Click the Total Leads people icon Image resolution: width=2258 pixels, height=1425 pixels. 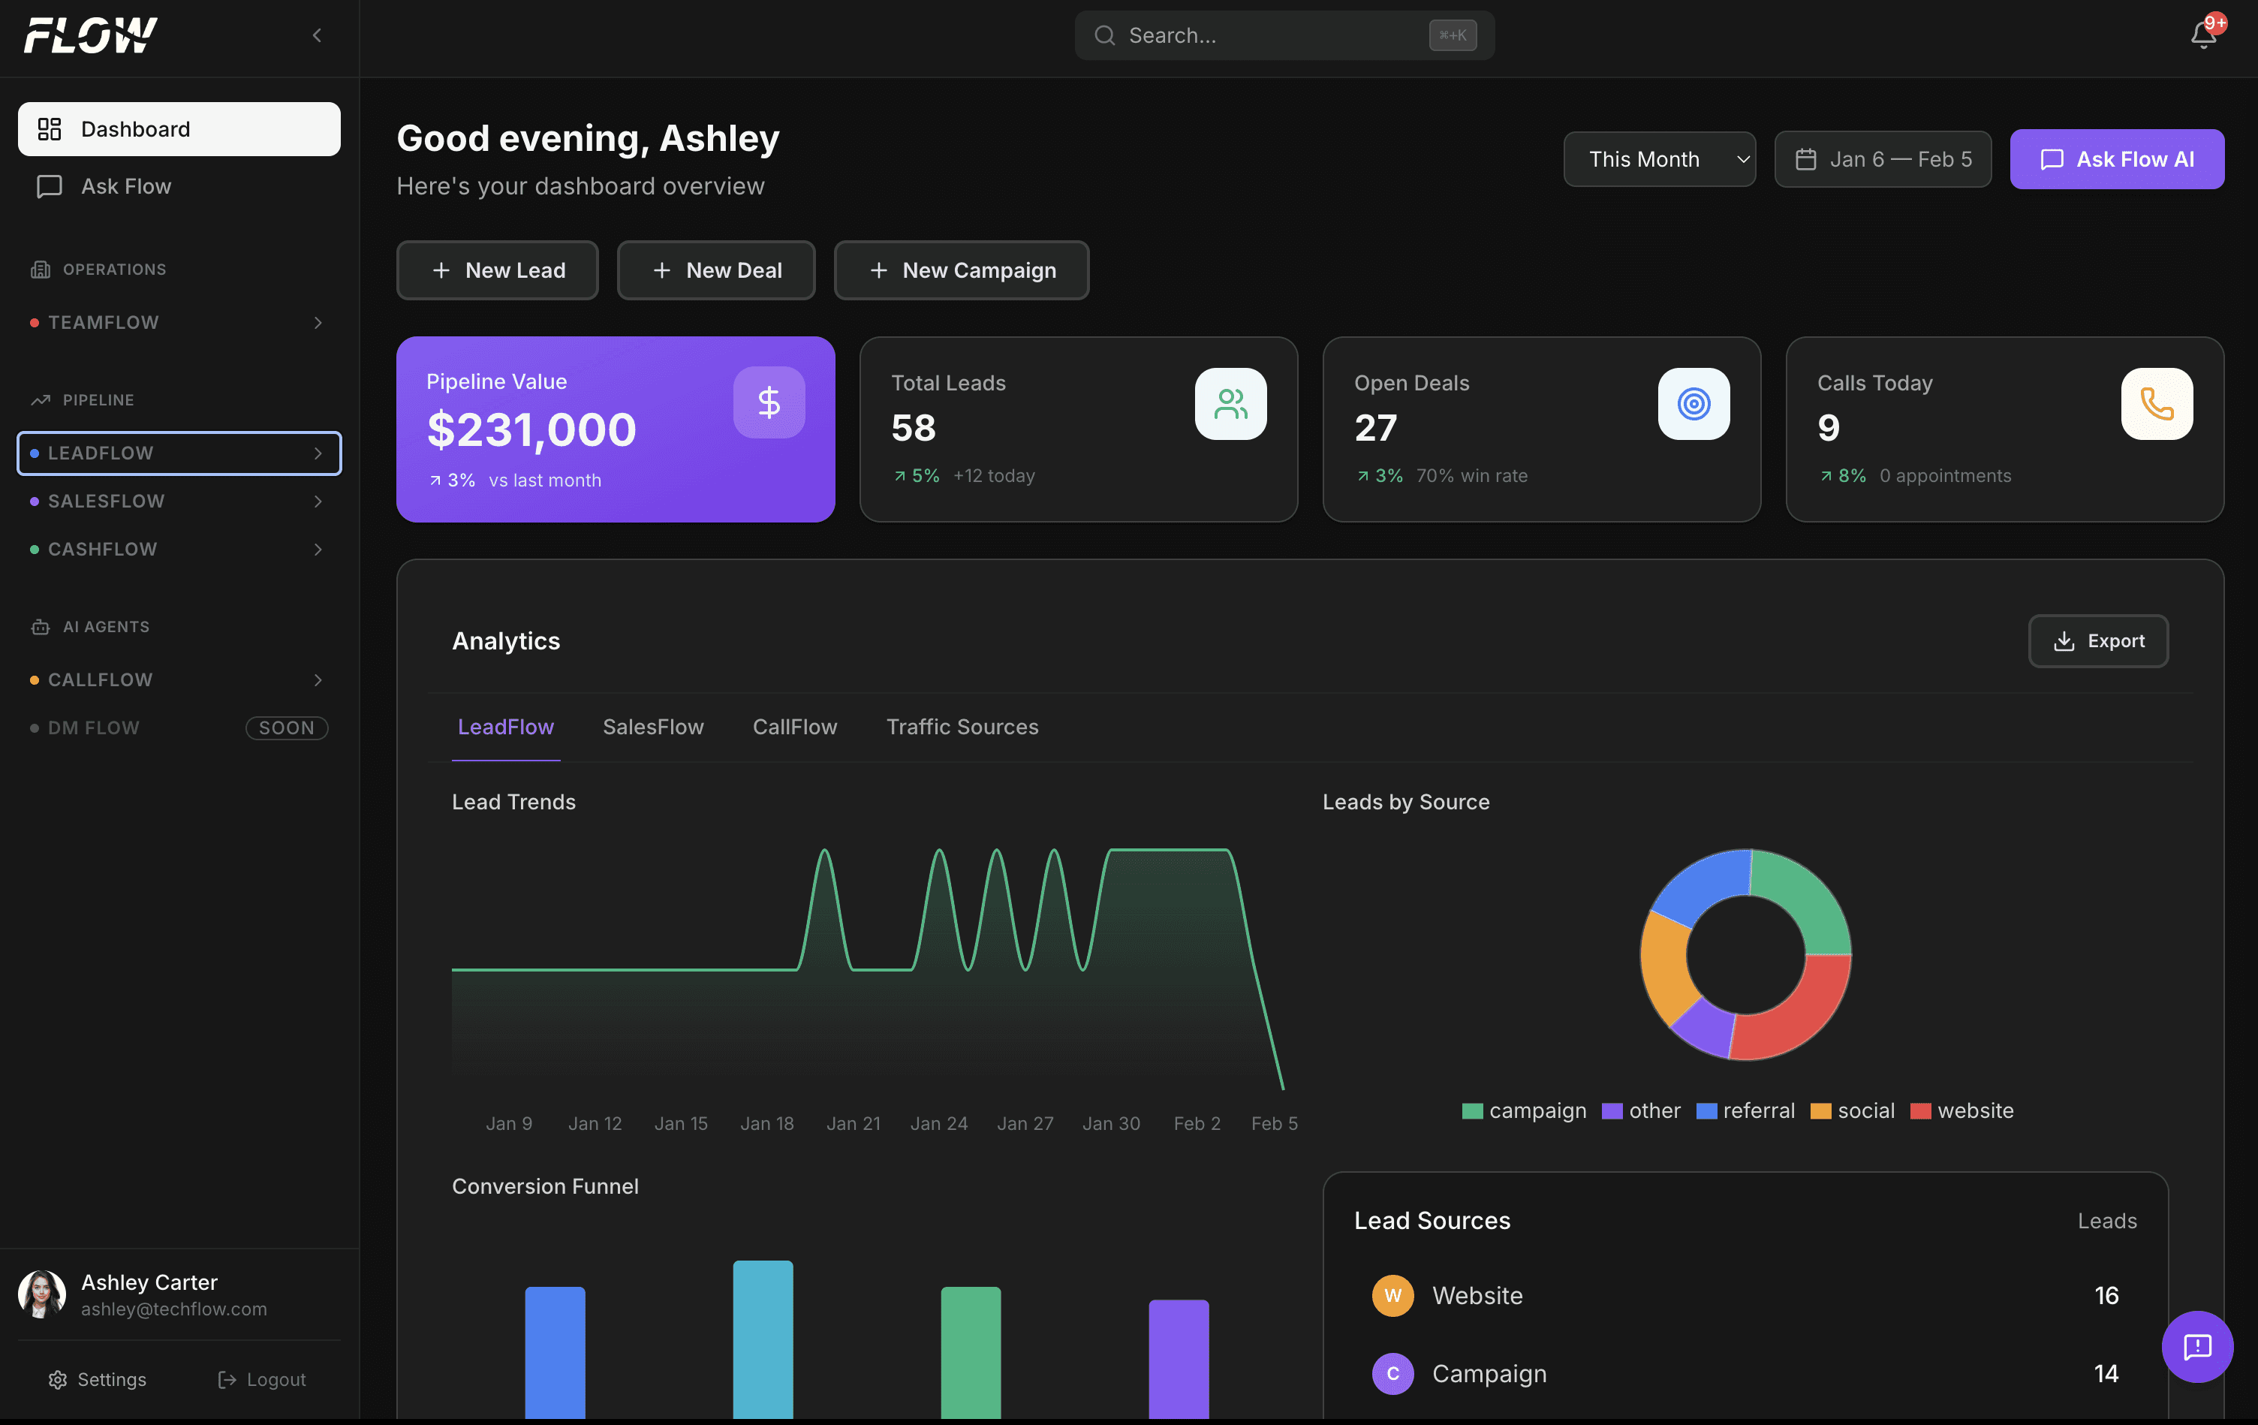coord(1230,403)
